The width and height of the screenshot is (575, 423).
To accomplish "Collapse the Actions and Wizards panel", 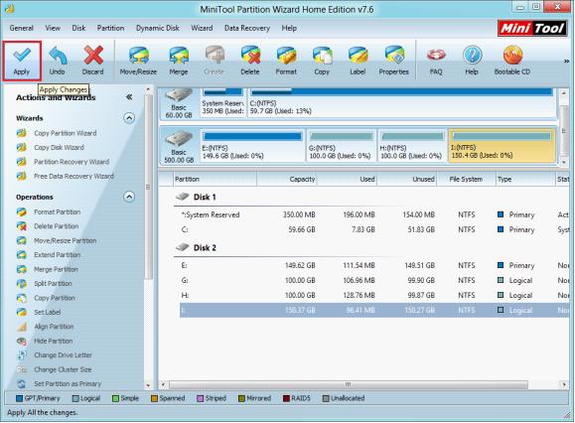I will coord(129,97).
